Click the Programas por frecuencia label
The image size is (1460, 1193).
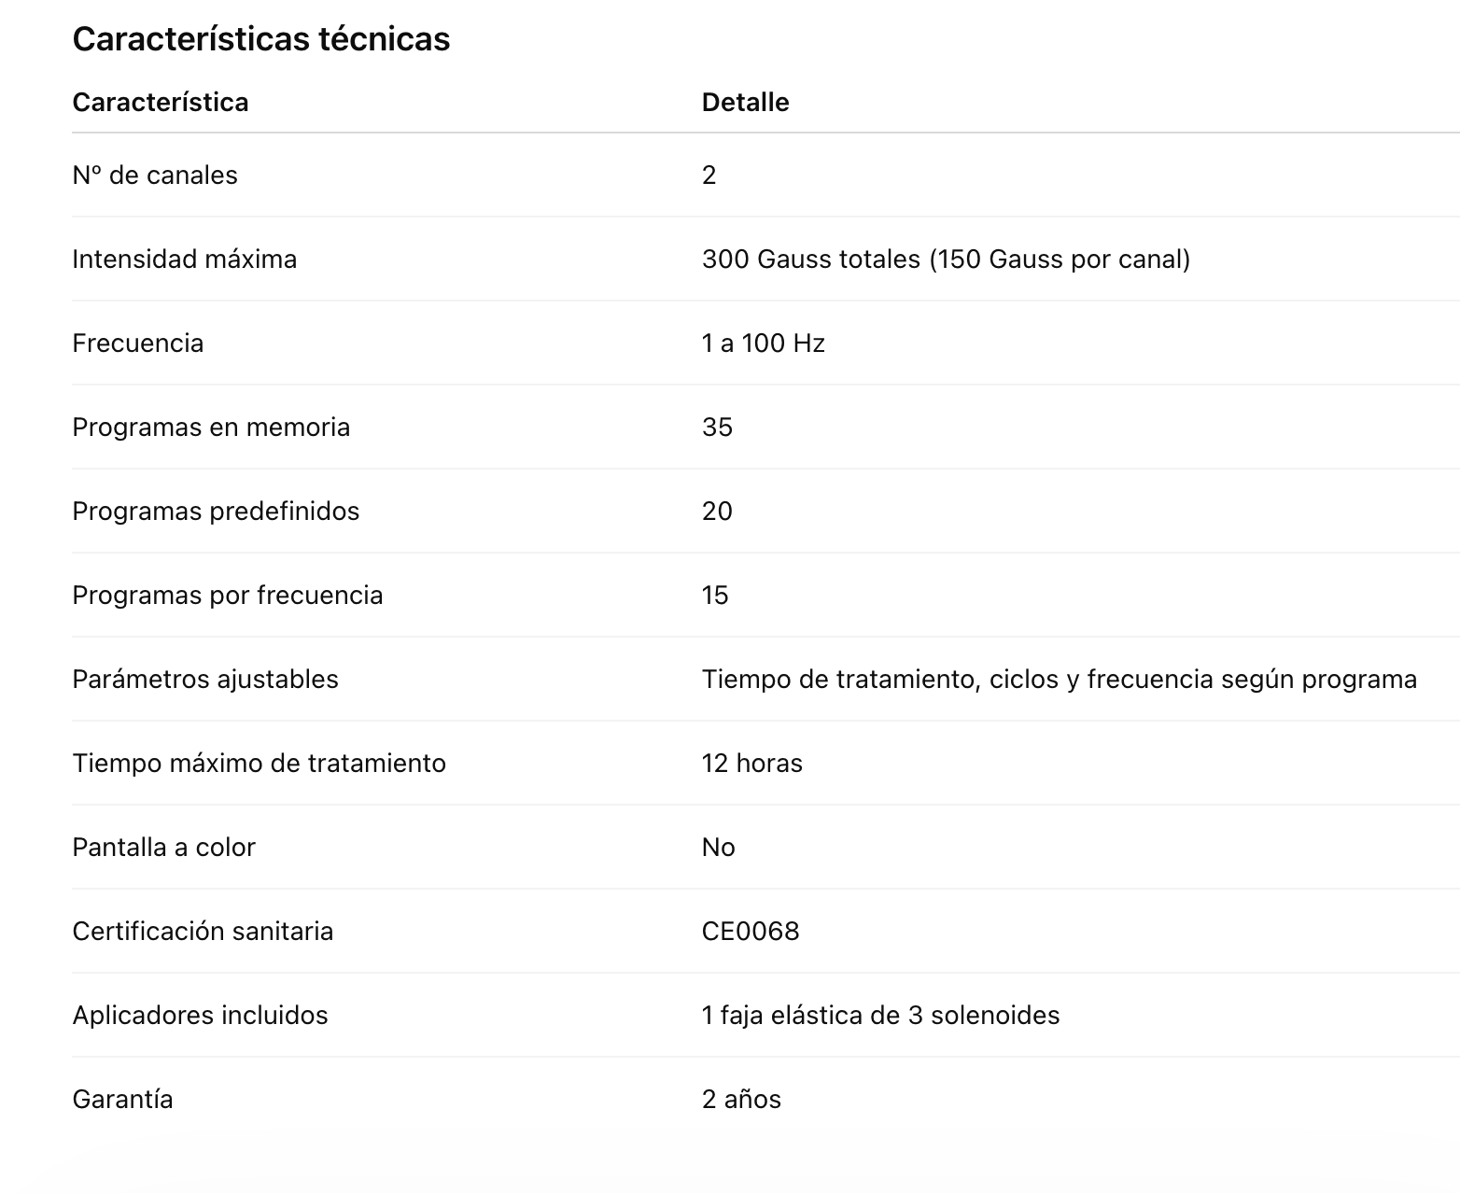point(228,595)
